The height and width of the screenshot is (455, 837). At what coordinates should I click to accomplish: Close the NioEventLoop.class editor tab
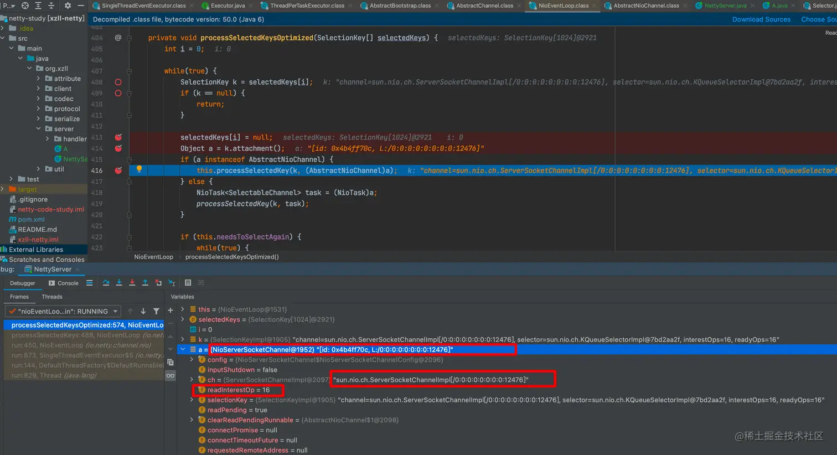point(594,6)
